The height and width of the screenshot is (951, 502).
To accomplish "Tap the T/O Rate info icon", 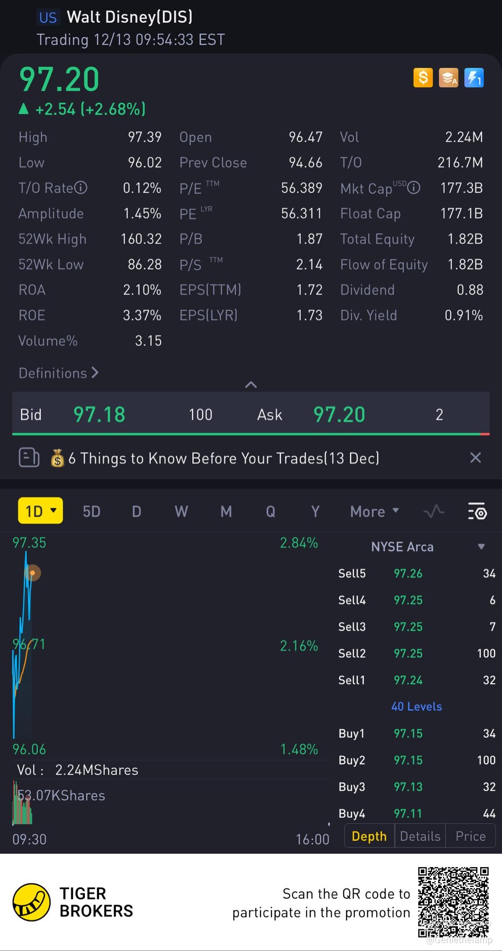I will pyautogui.click(x=81, y=188).
